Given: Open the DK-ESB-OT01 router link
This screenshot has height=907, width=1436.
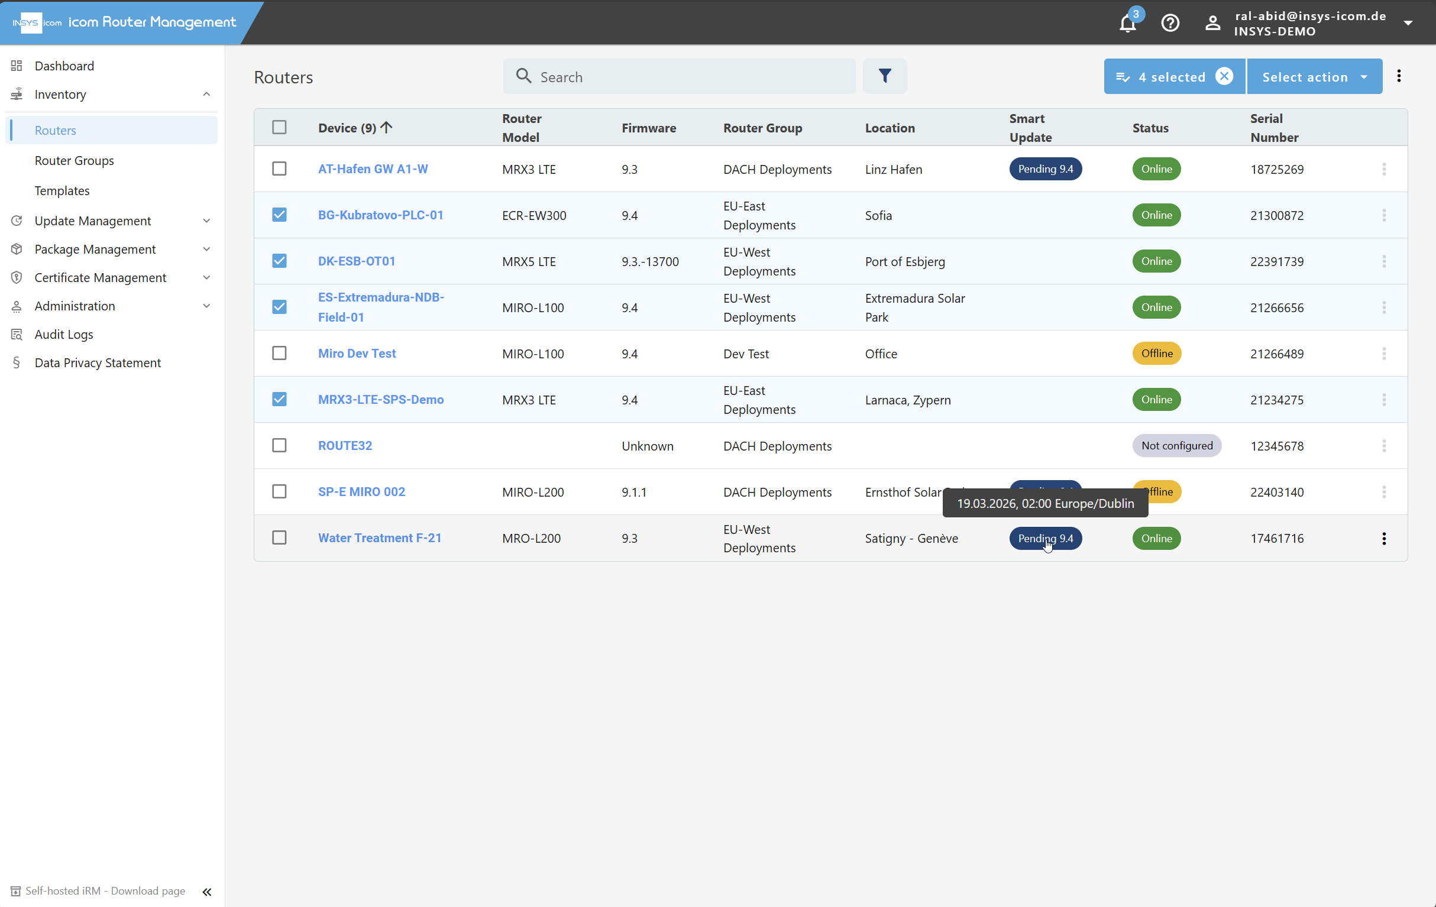Looking at the screenshot, I should click(x=357, y=261).
